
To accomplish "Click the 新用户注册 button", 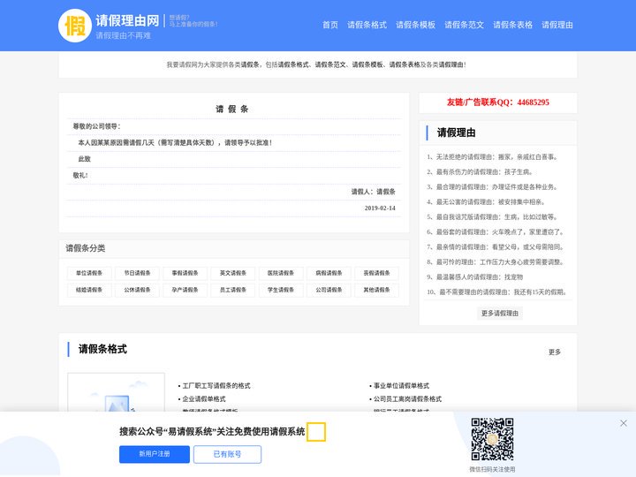I will click(x=155, y=454).
